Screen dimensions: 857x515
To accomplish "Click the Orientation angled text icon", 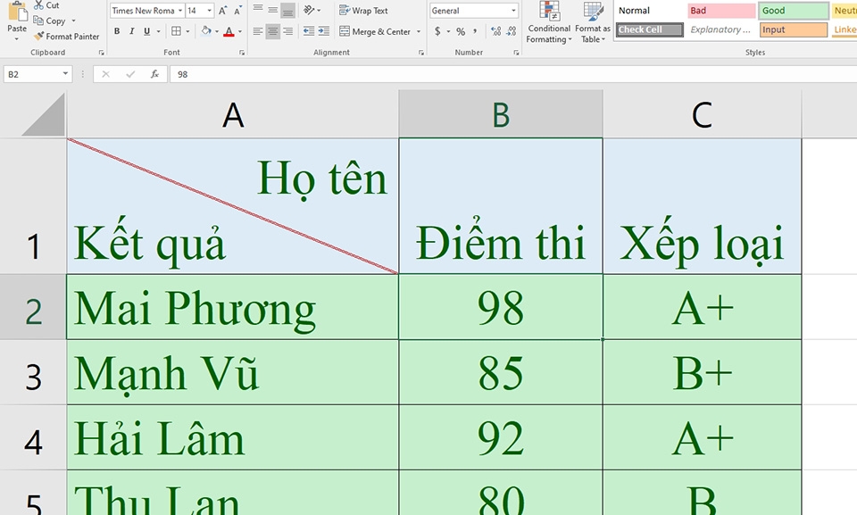I will coord(309,10).
